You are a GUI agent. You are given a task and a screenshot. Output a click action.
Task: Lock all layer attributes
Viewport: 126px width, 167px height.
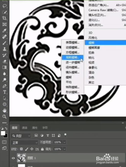tap(42, 149)
